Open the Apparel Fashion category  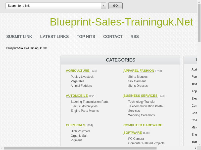click(139, 71)
